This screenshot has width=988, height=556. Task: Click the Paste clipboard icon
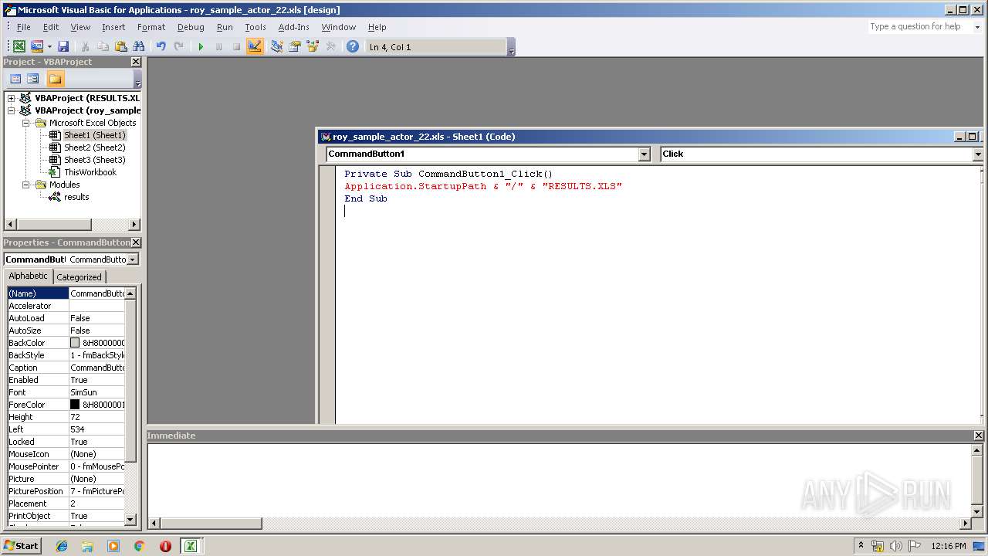(x=120, y=46)
